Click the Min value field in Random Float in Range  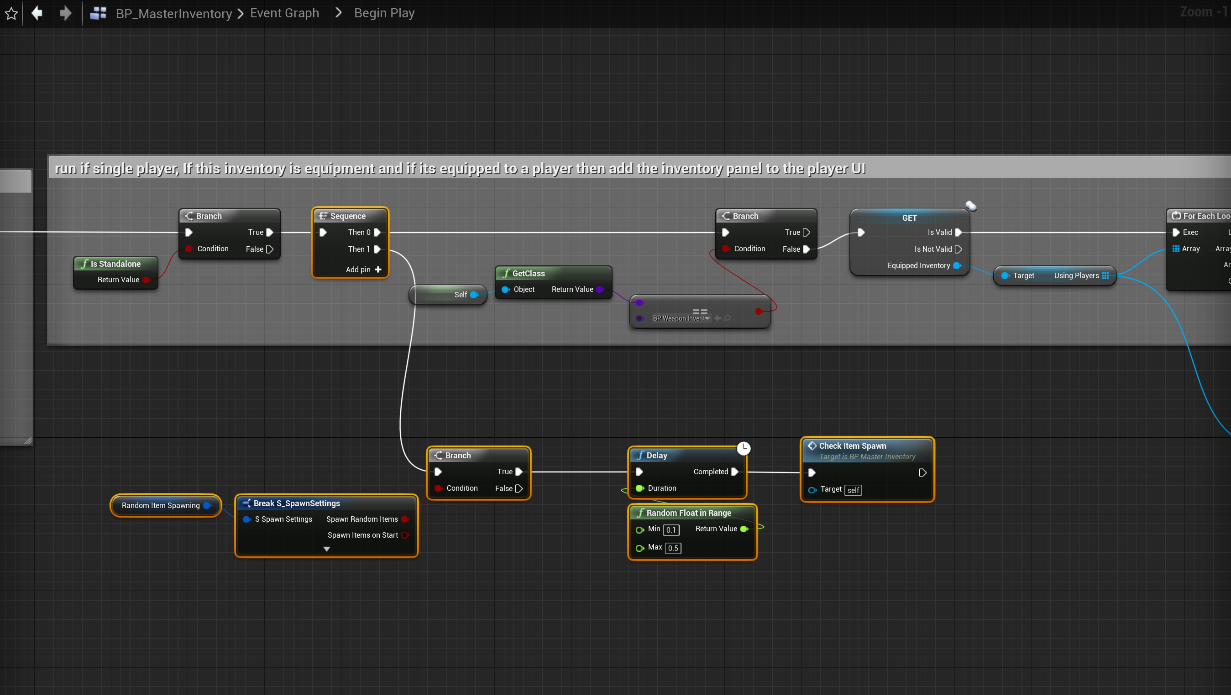(x=671, y=530)
